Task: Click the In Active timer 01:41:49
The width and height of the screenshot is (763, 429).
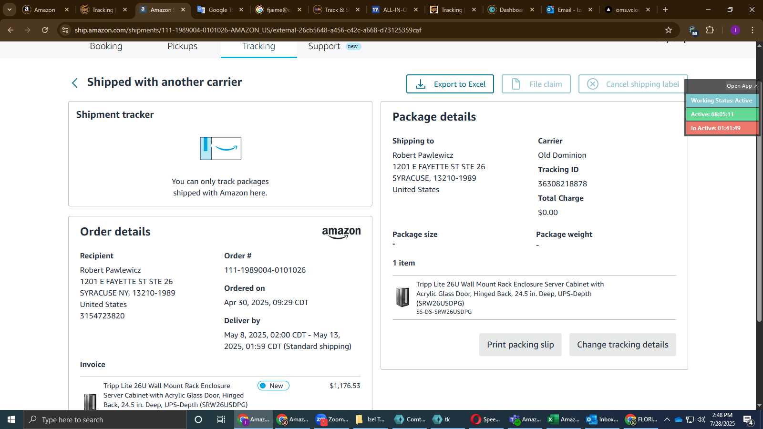Action: click(x=722, y=128)
